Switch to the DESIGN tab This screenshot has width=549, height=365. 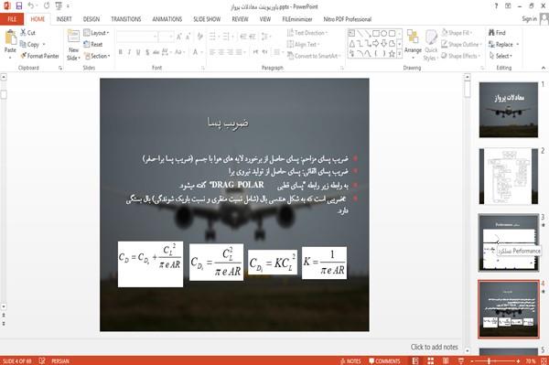[91, 19]
